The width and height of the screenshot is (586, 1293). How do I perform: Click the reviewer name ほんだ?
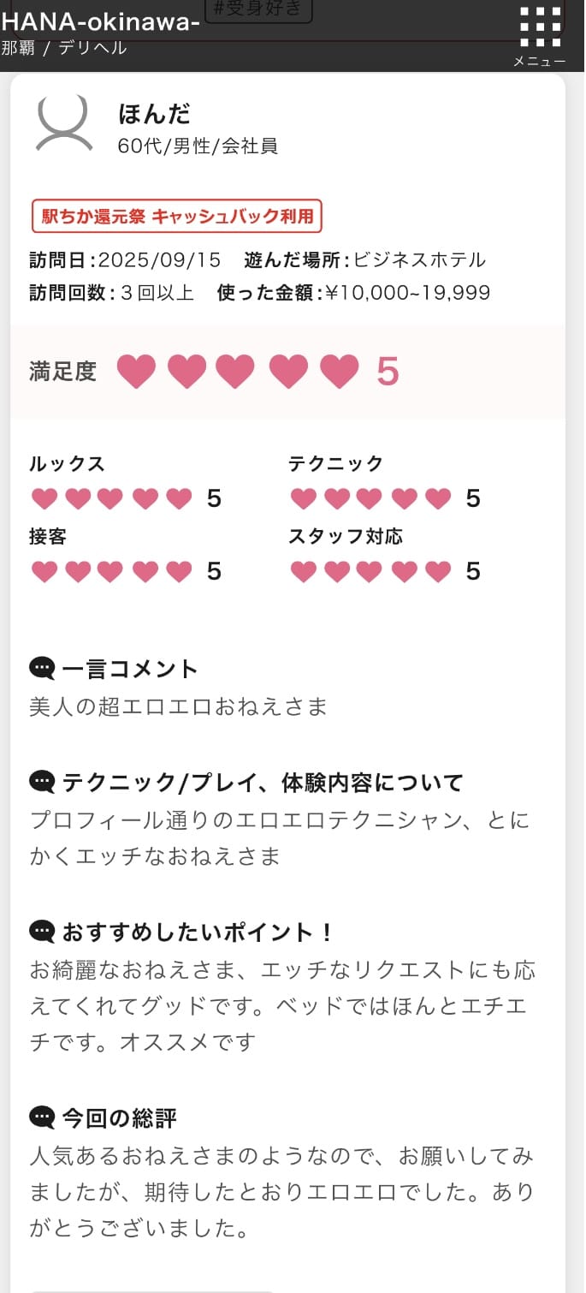[x=154, y=114]
